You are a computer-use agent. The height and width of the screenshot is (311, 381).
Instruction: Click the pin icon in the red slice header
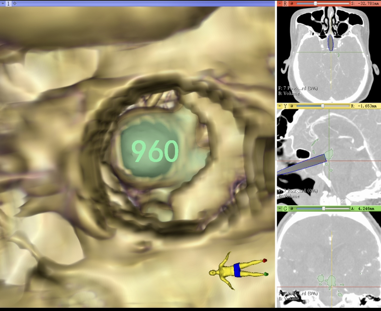pyautogui.click(x=279, y=3)
